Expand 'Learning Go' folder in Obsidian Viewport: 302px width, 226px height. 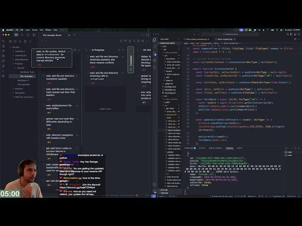tap(13, 56)
